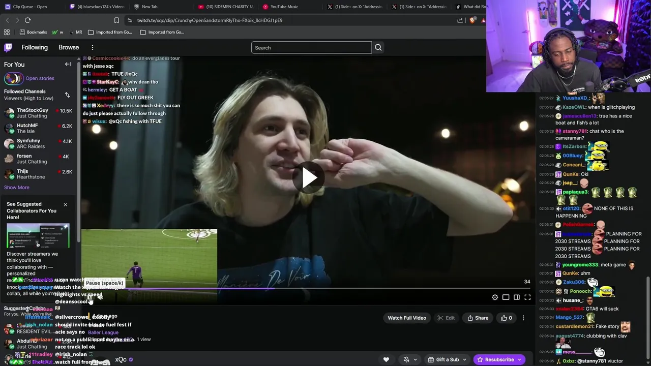Screen dimensions: 651x366
Task: Open Watch Full Video
Action: pos(407,318)
